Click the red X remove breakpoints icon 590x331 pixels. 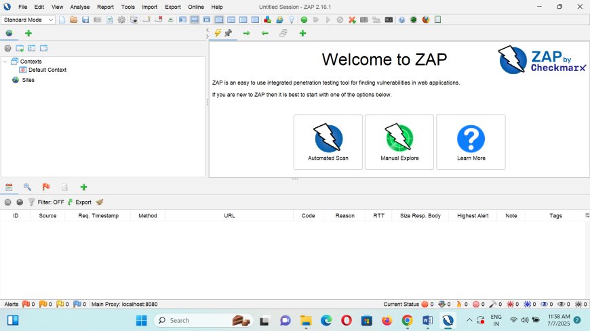click(352, 20)
